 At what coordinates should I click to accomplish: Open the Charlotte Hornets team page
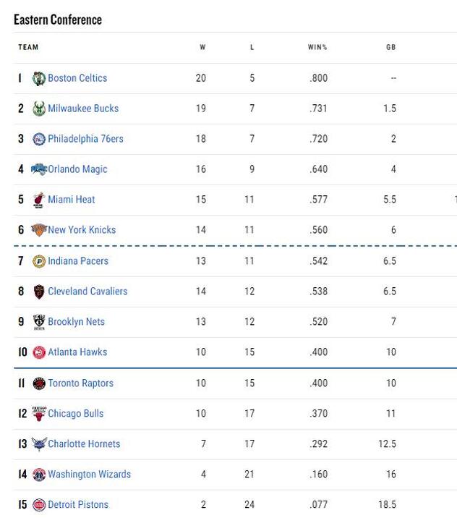(x=84, y=443)
